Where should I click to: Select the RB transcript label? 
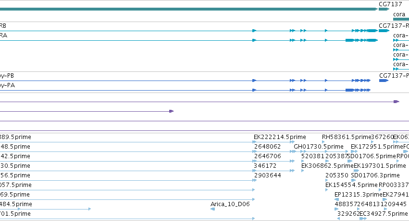pyautogui.click(x=3, y=26)
